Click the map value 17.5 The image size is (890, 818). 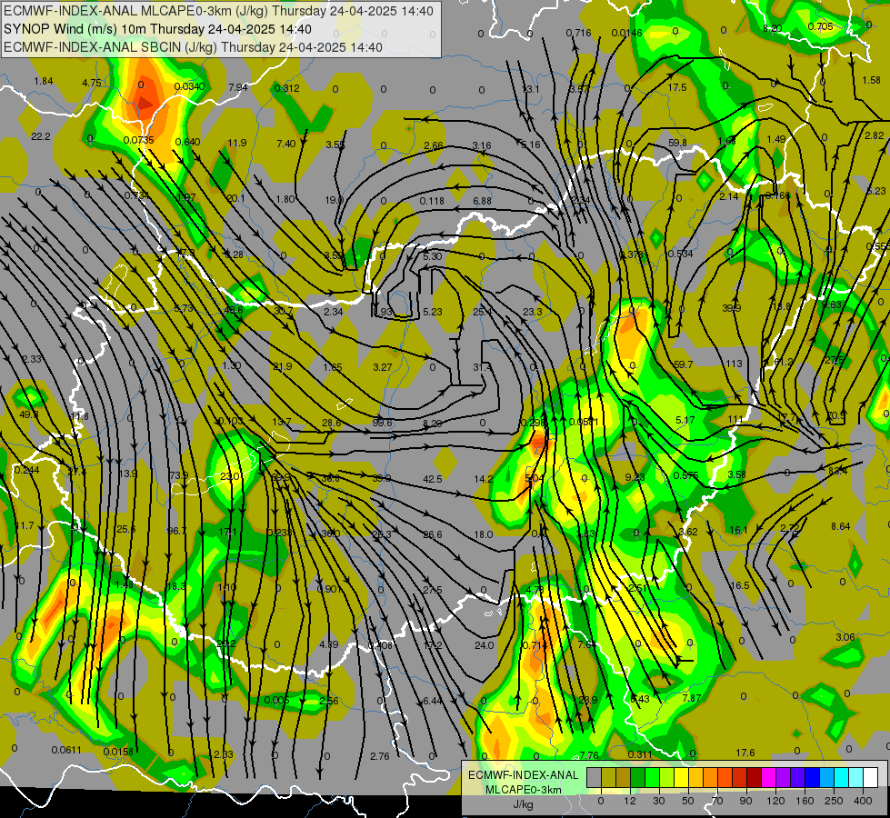[x=677, y=87]
